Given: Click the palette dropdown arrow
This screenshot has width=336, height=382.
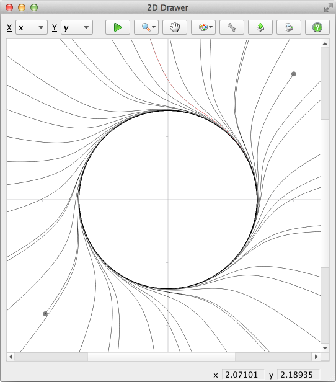Looking at the screenshot, I should pos(211,27).
